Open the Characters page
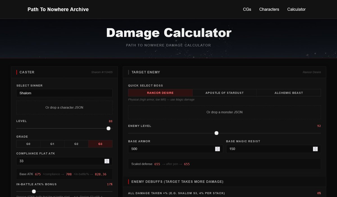337x197 pixels. click(x=269, y=10)
